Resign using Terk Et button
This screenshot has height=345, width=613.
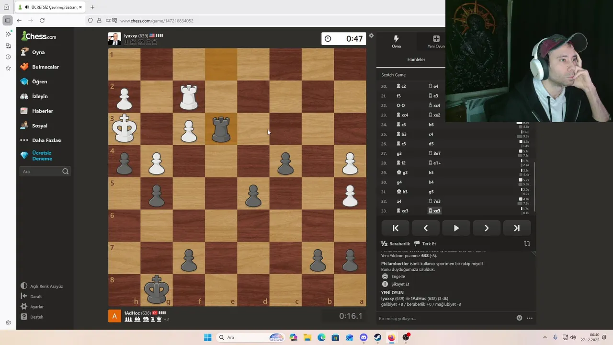[x=425, y=244]
